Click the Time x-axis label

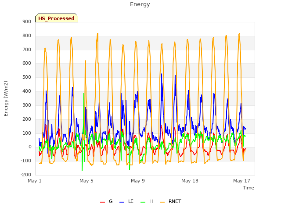coord(248,188)
